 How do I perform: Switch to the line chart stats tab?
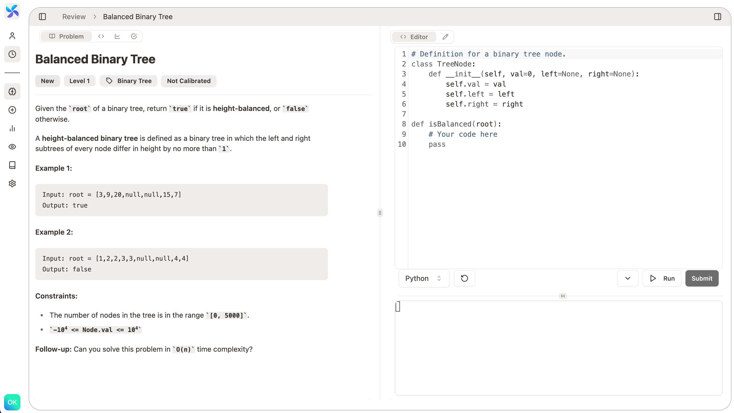(117, 36)
